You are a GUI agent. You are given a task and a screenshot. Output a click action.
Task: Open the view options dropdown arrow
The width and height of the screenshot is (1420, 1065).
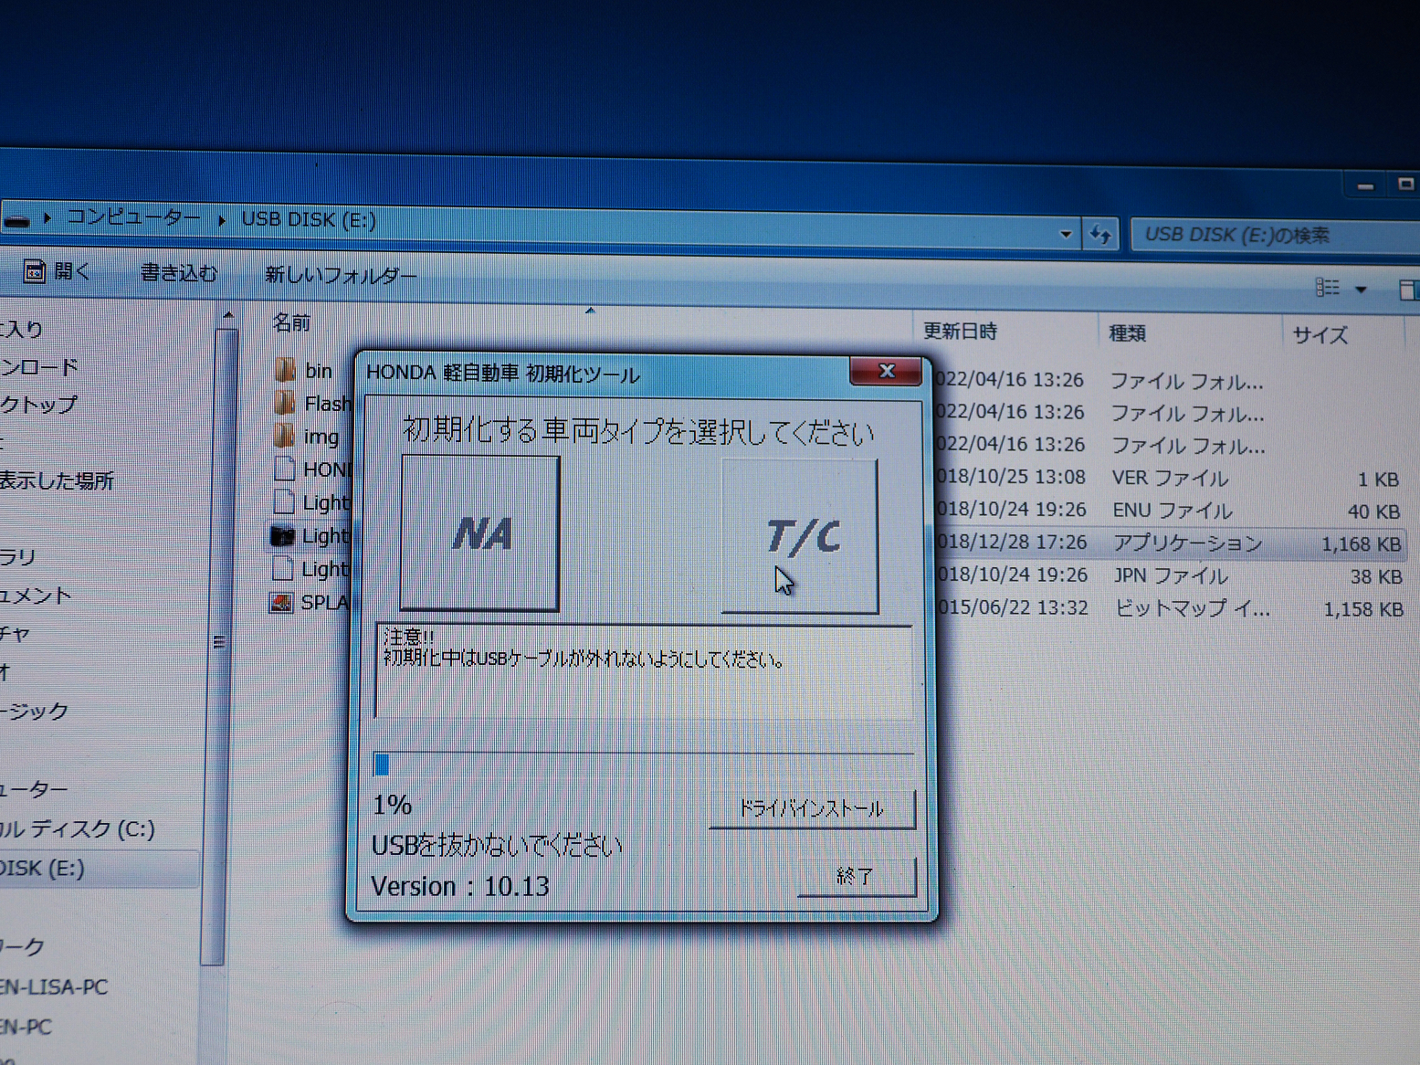pos(1361,290)
